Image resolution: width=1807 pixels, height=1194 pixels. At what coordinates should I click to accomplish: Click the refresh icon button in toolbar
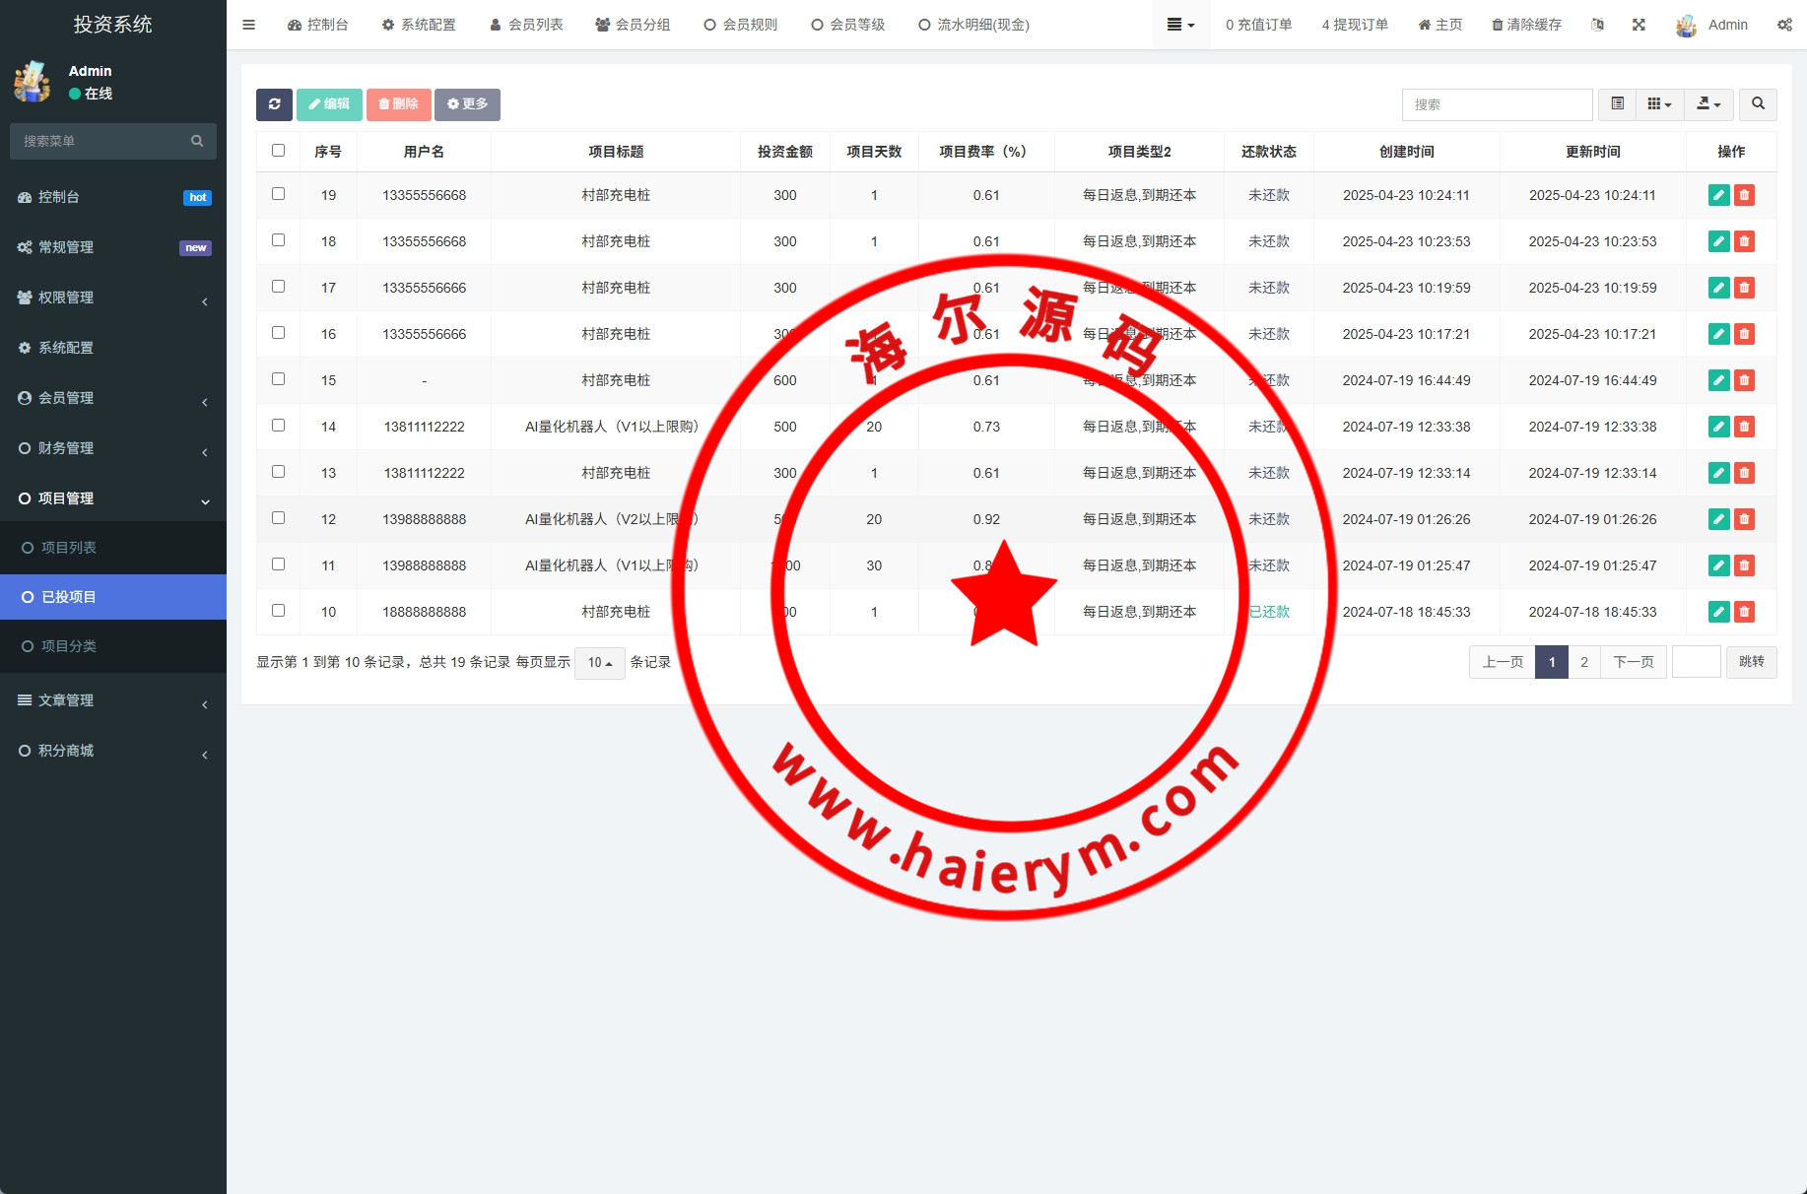coord(274,104)
